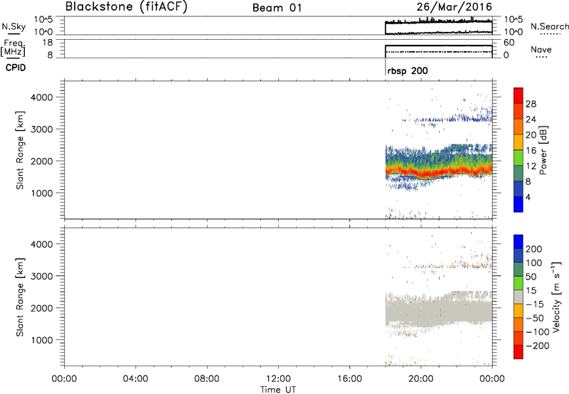Screen dimensions: 569x394
Task: Click the -50 label on the velocity colorbar
Action: pyautogui.click(x=535, y=318)
